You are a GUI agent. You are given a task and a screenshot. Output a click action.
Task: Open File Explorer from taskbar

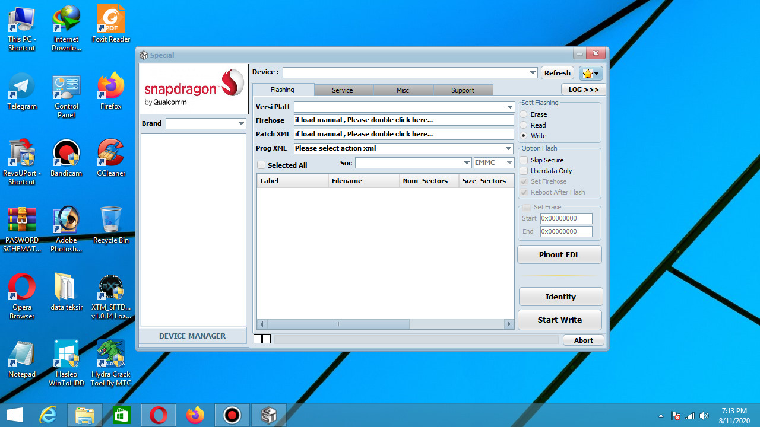pyautogui.click(x=85, y=415)
